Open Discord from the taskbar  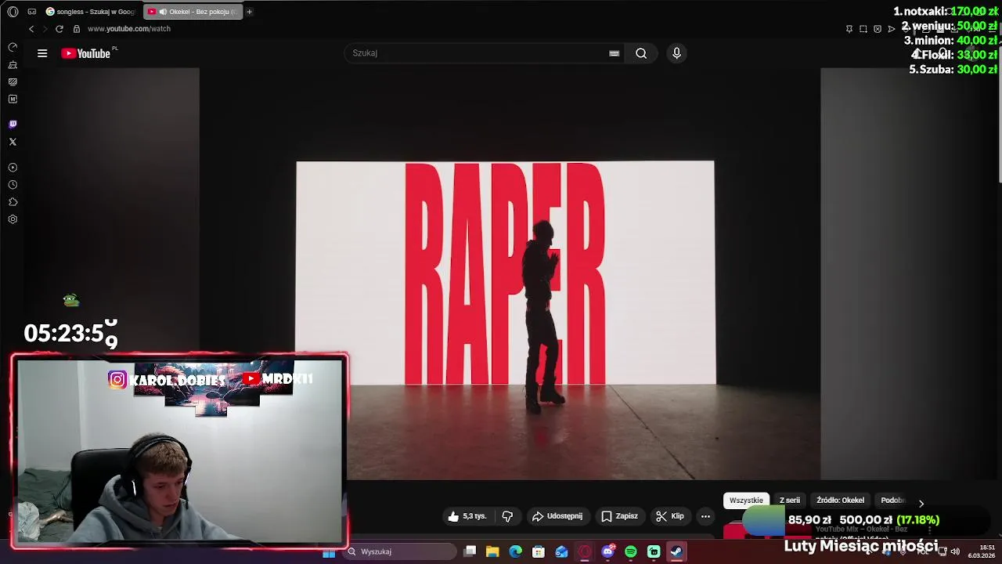[x=607, y=551]
